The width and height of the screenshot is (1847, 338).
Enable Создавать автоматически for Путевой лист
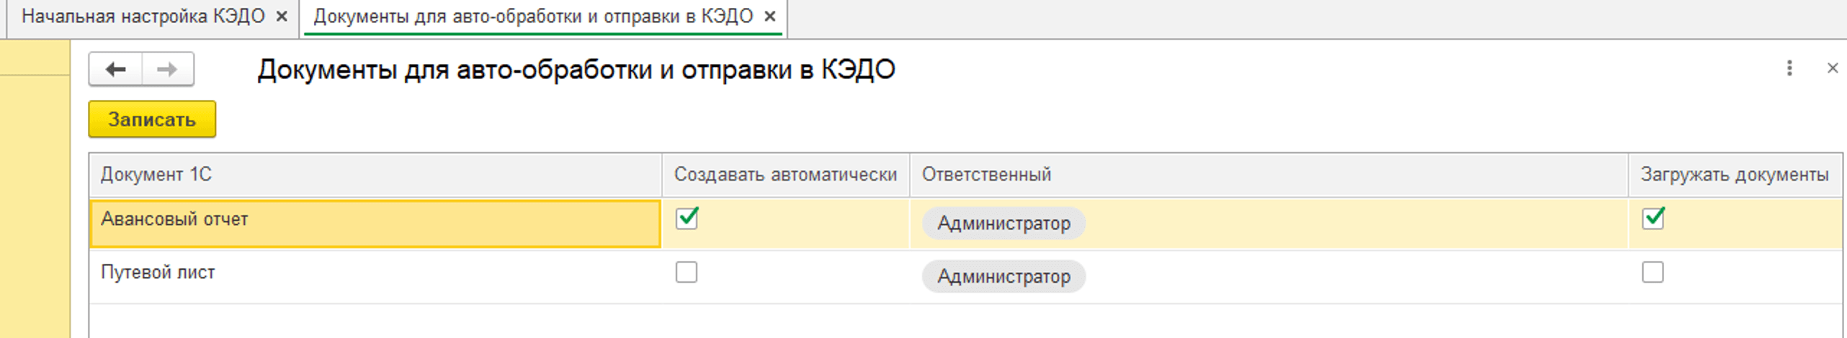pos(687,272)
